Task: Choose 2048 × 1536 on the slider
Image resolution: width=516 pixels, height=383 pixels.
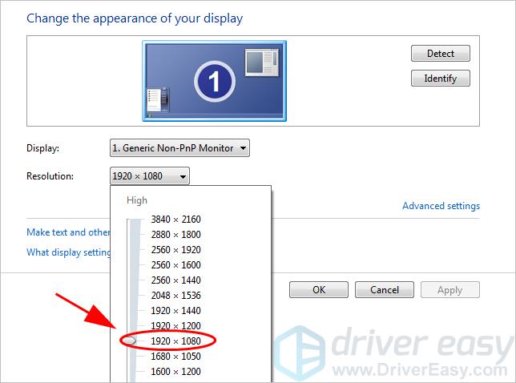Action: pyautogui.click(x=175, y=296)
